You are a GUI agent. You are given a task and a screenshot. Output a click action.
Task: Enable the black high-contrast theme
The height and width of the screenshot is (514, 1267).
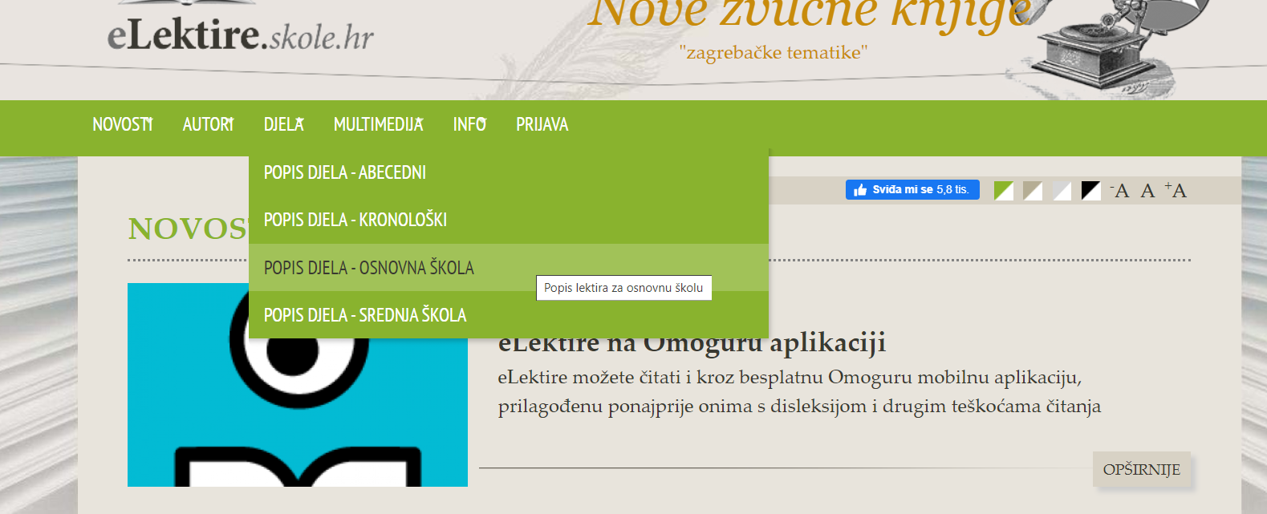[1090, 191]
